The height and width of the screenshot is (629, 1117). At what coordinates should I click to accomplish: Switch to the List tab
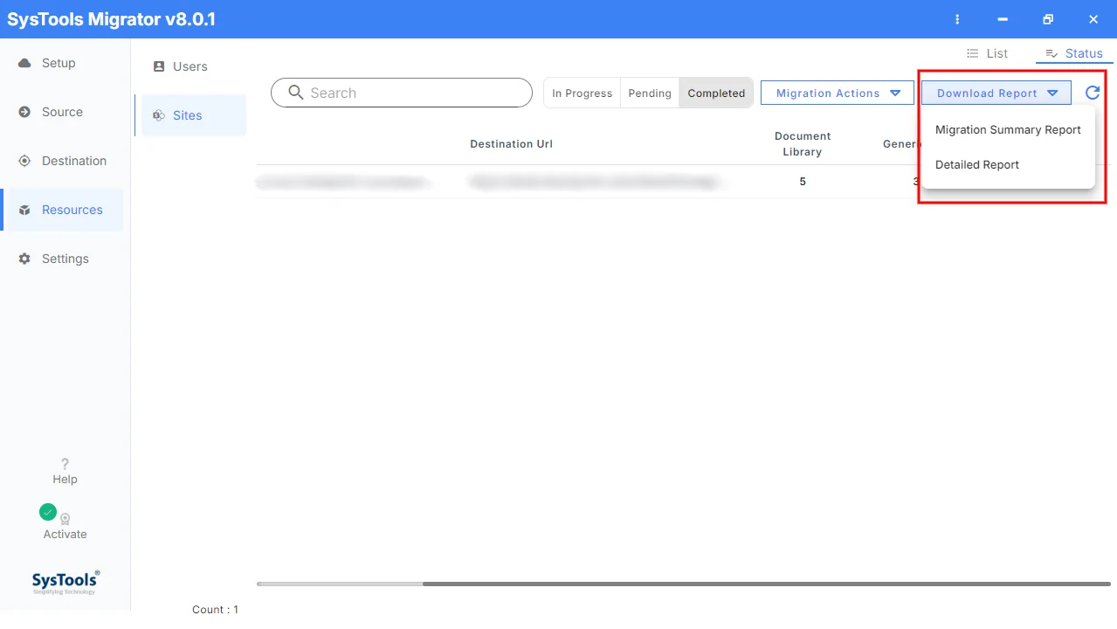988,53
